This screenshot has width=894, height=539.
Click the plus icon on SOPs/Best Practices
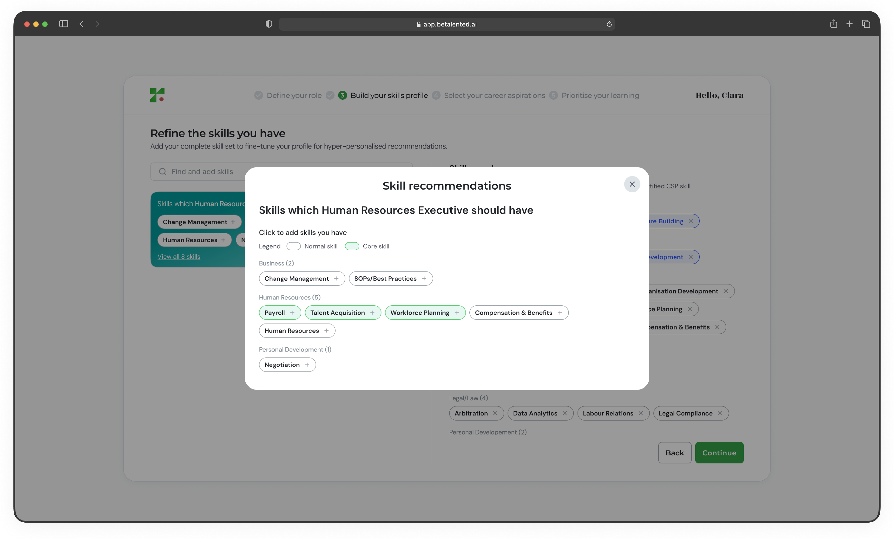tap(424, 278)
